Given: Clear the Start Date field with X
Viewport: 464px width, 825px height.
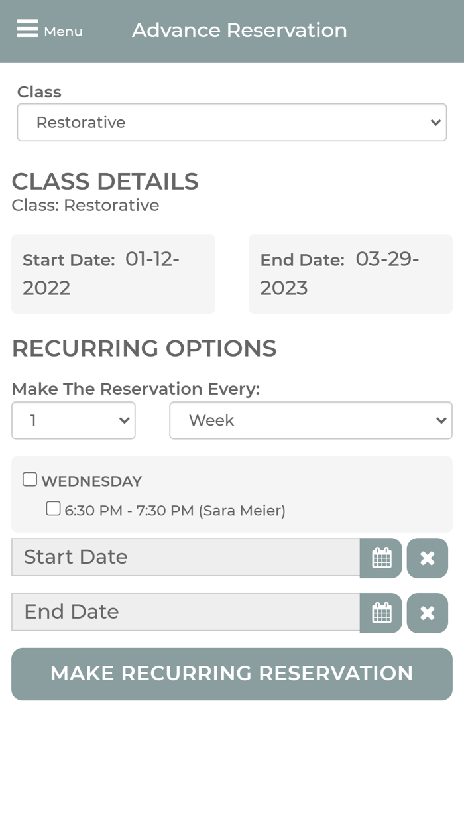Looking at the screenshot, I should [x=428, y=558].
